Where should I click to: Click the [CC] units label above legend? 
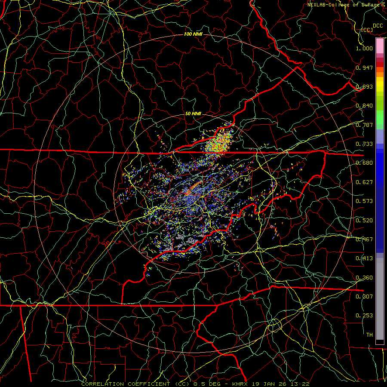coord(367,30)
